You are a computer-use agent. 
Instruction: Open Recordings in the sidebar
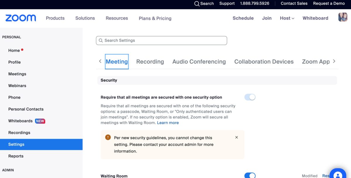pos(19,132)
